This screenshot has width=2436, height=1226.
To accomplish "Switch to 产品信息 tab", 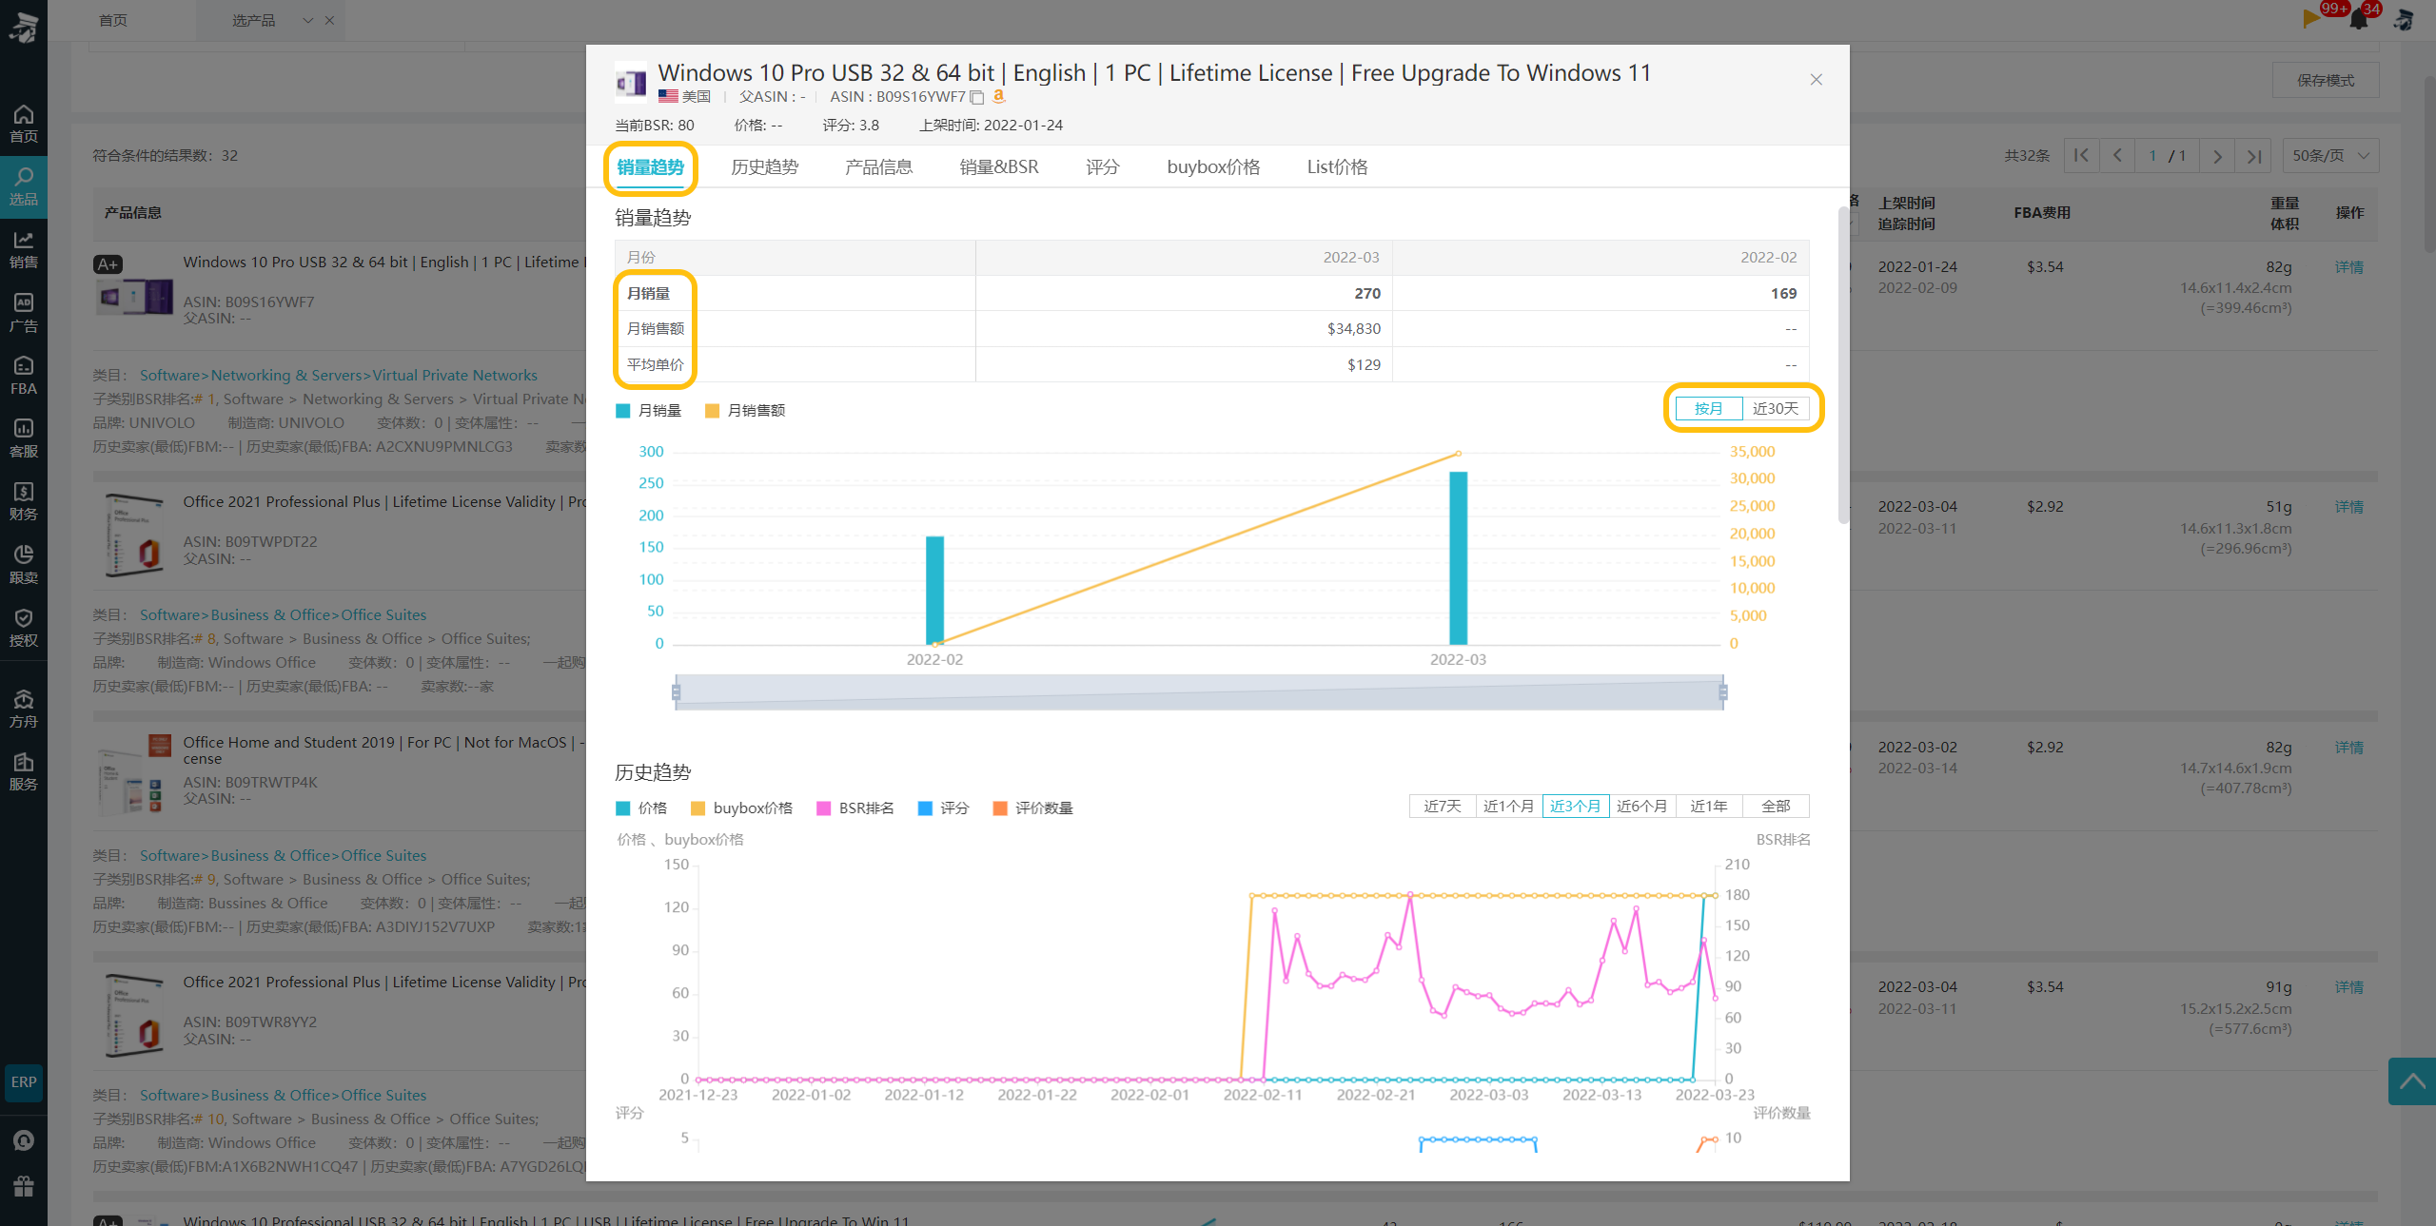I will tap(879, 167).
